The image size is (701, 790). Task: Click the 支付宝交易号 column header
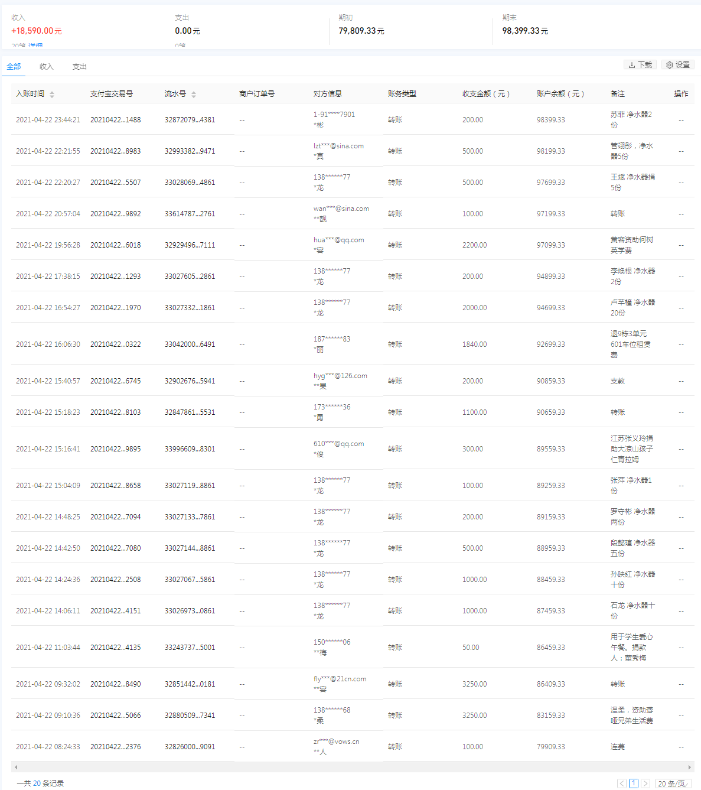click(112, 94)
